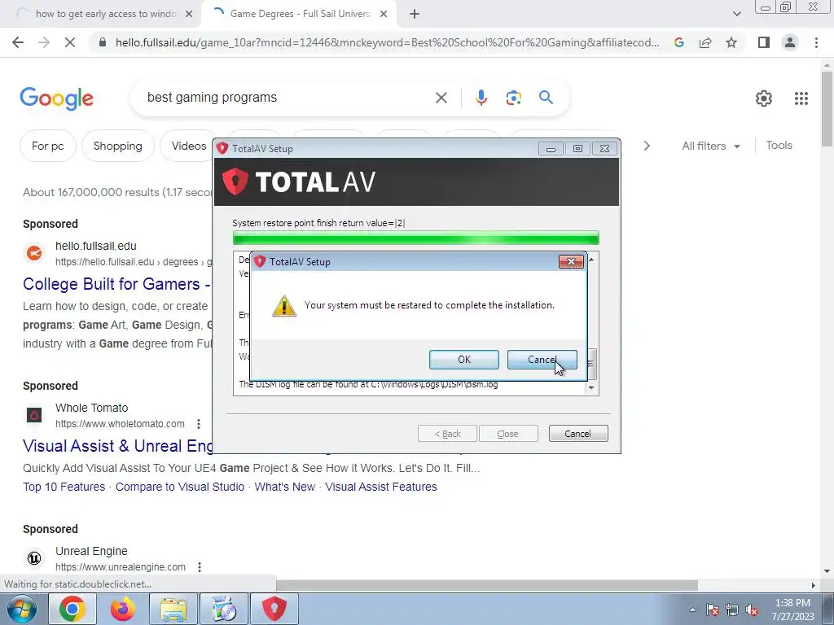Click Cancel in the TotalAV Setup window
This screenshot has width=834, height=625.
[577, 434]
